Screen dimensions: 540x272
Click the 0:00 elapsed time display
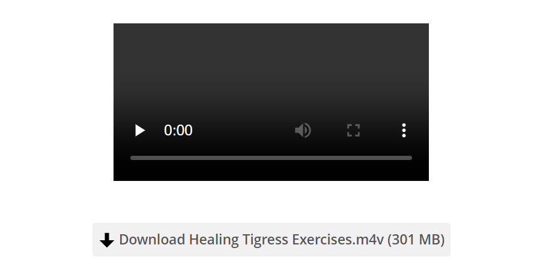(x=178, y=131)
